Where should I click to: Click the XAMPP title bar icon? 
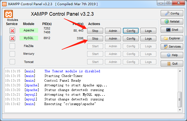tap(4, 4)
